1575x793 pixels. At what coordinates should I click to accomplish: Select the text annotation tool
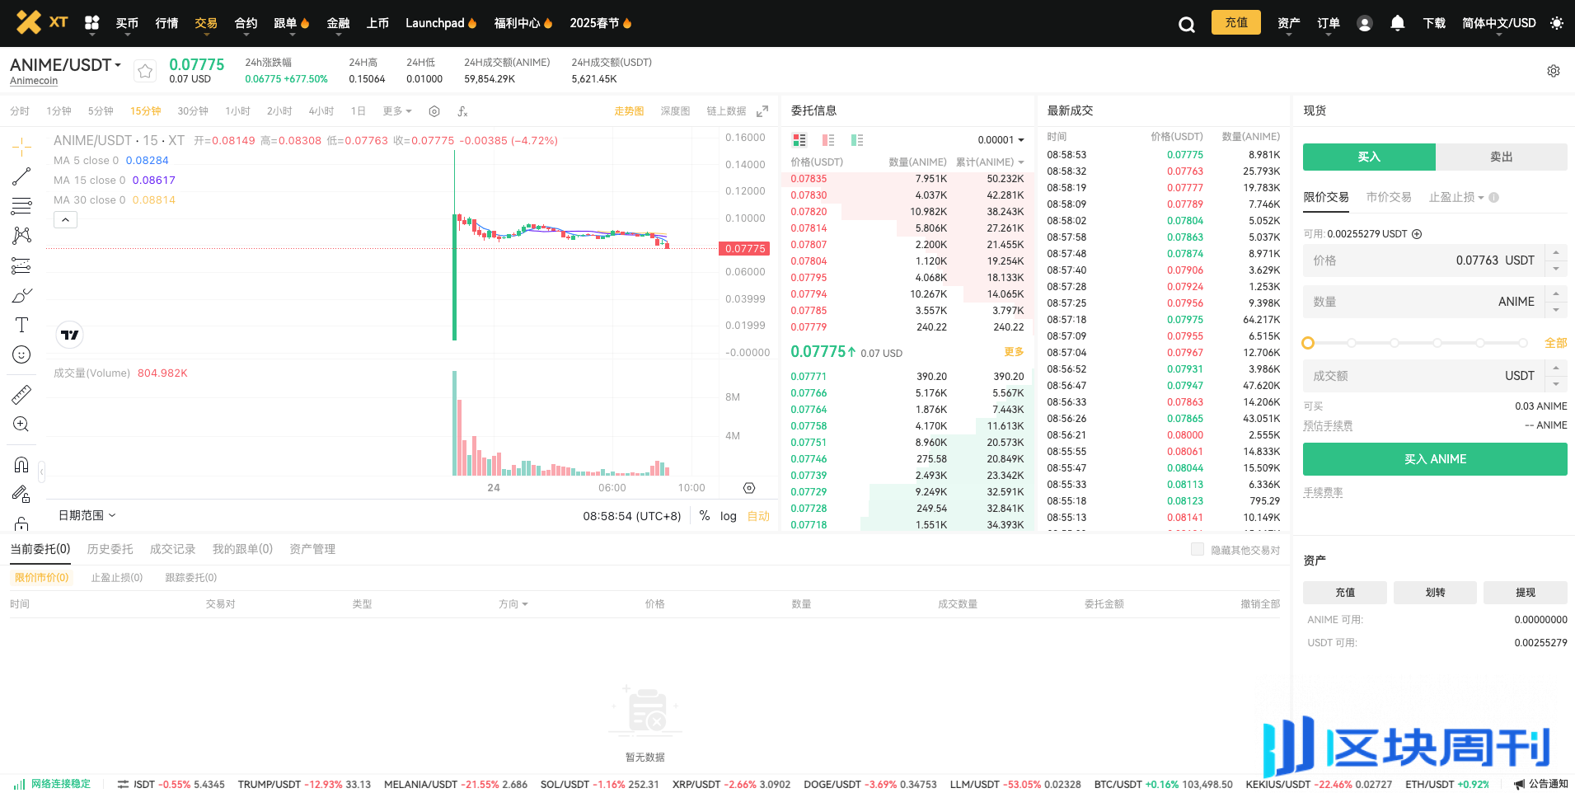21,325
